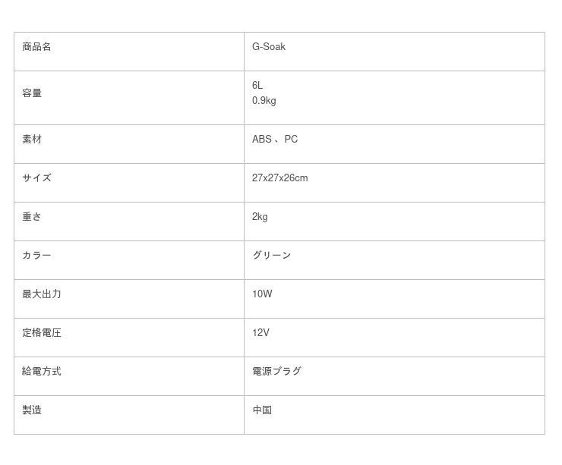Click the グリーン color value

(x=272, y=256)
